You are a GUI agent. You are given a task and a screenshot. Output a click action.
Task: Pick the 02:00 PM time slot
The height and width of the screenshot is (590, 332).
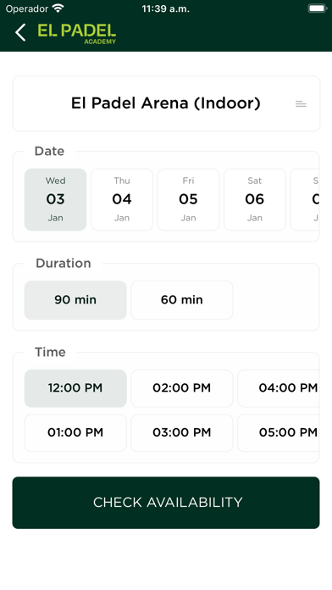(182, 388)
